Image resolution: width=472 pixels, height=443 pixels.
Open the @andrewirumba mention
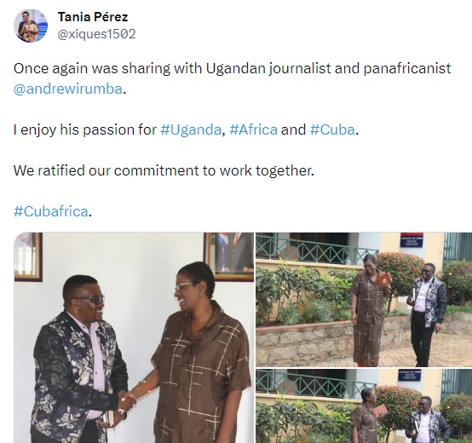point(67,89)
